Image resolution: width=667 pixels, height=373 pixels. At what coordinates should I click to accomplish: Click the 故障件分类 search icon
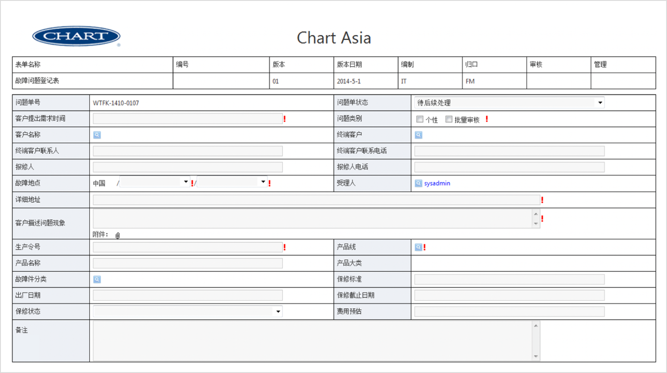[x=97, y=279]
